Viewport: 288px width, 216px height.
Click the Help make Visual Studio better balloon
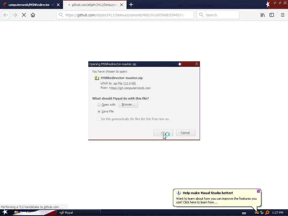pos(217,198)
